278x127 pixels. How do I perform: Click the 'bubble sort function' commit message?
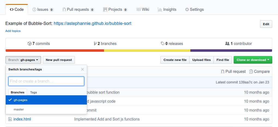pos(103,92)
